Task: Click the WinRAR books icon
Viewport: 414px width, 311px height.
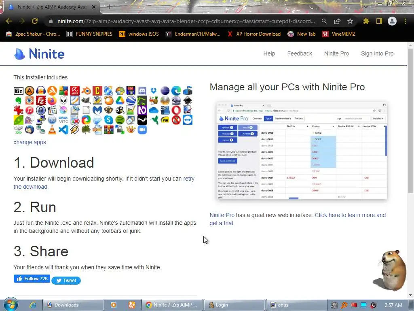Action: pyautogui.click(x=108, y=130)
